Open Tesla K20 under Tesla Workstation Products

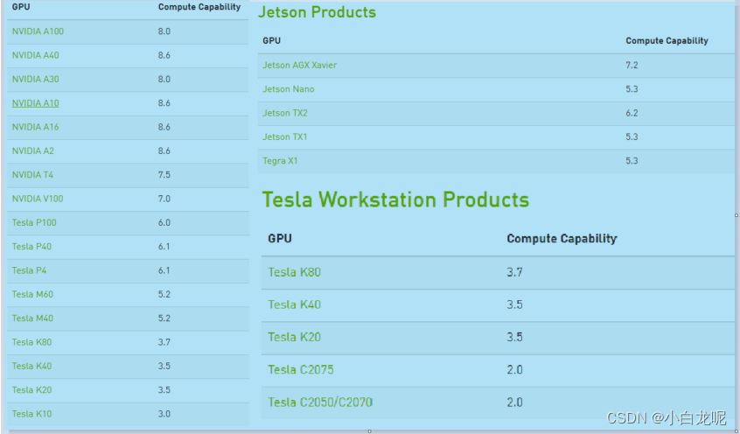click(x=295, y=337)
